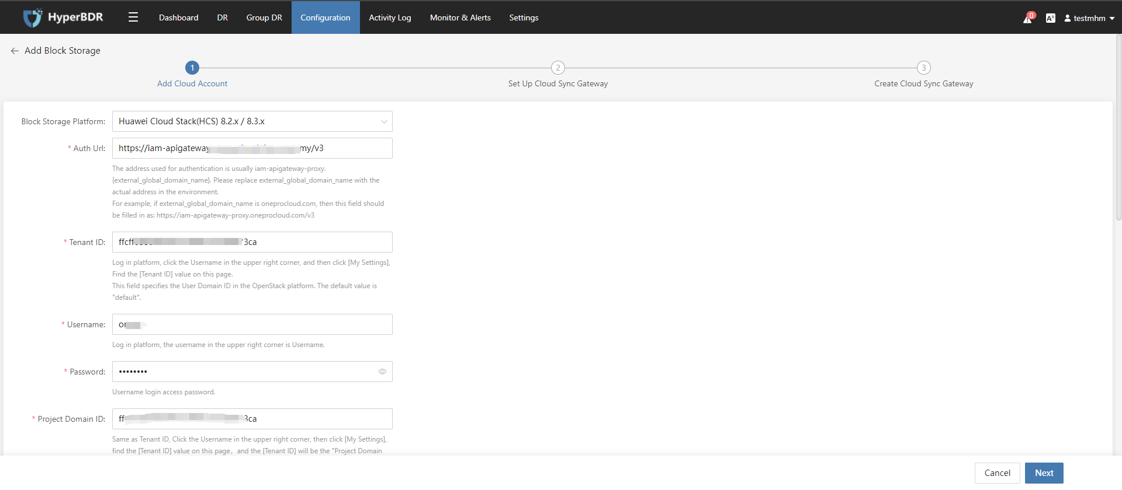The image size is (1122, 490).
Task: Go to Group DR
Action: [264, 17]
